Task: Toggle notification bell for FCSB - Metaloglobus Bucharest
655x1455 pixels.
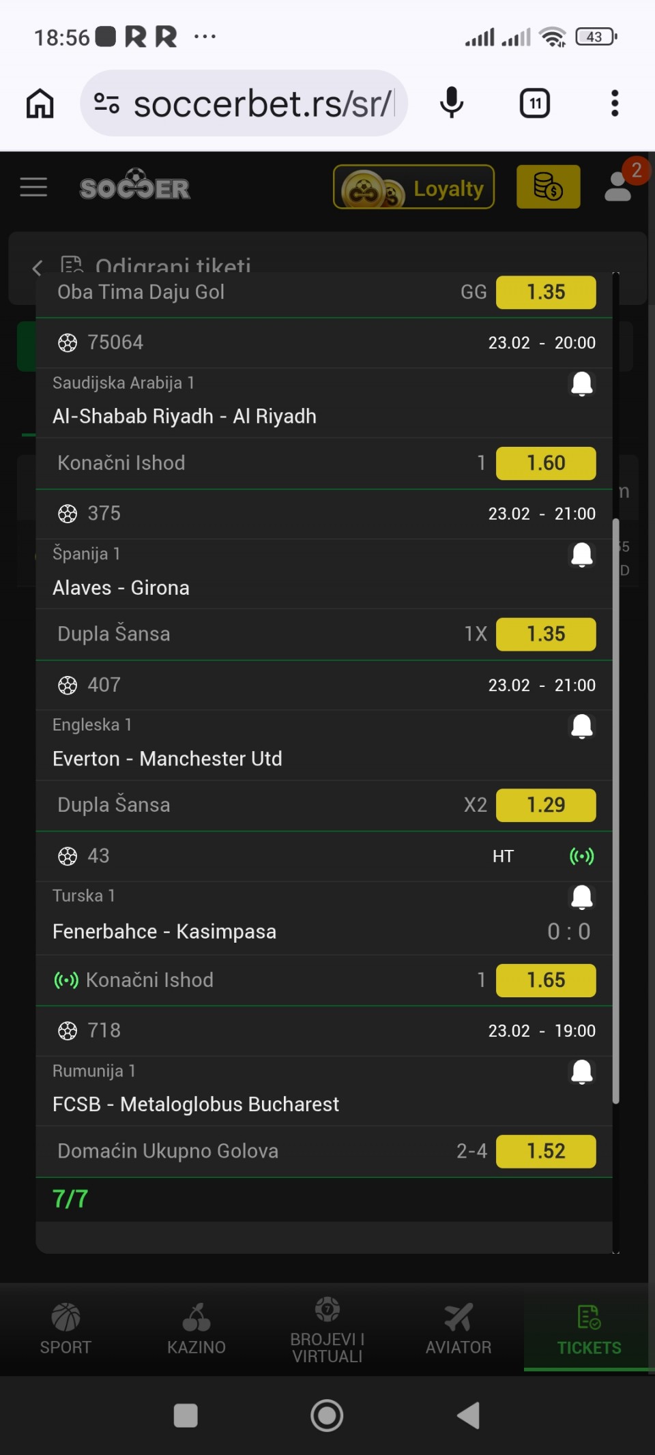Action: pyautogui.click(x=581, y=1072)
